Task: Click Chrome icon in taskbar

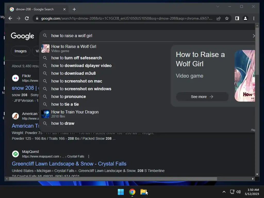Action: (x=132, y=192)
